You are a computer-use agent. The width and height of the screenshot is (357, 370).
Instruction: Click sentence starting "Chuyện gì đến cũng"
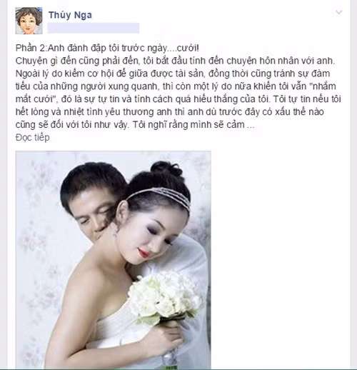[175, 61]
